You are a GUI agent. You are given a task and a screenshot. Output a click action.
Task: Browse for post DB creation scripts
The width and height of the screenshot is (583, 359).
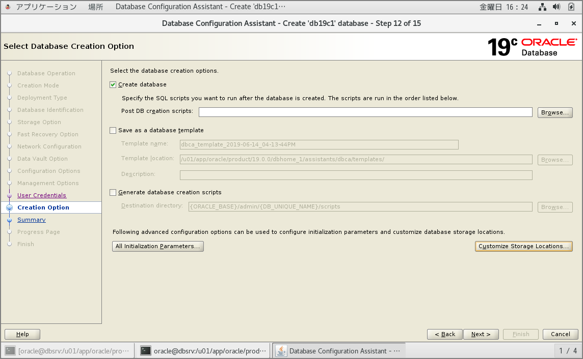(x=555, y=113)
